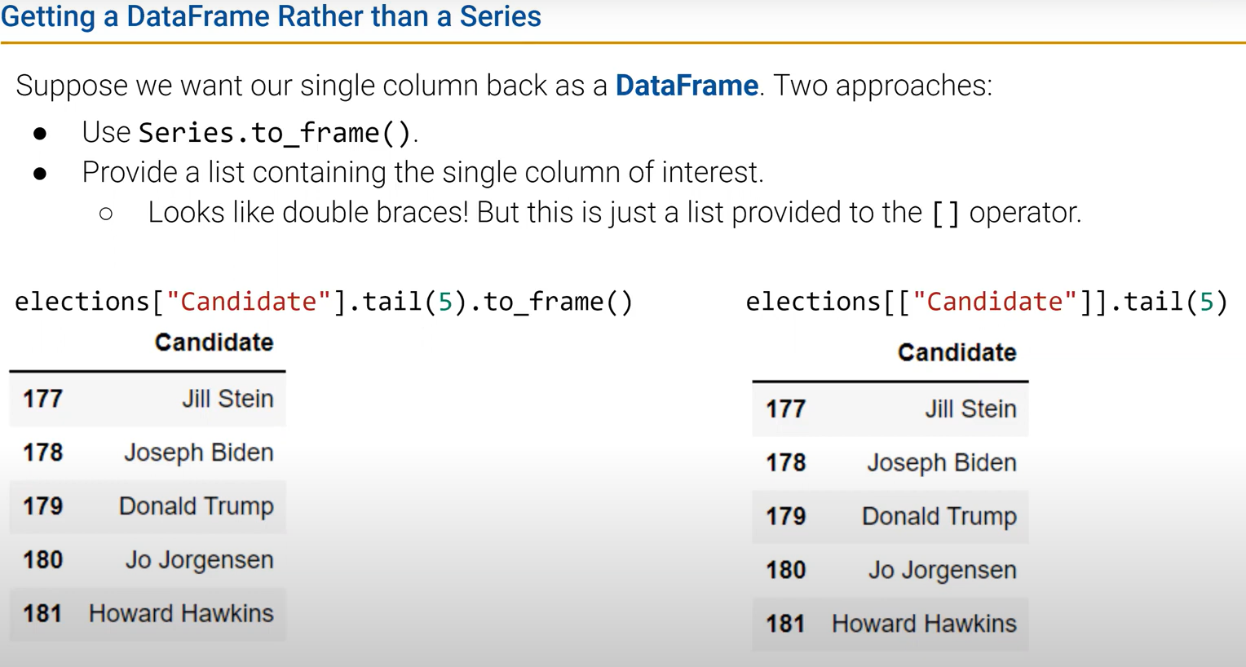
Task: Select the right table's 'Candidate' column header
Action: click(x=957, y=352)
